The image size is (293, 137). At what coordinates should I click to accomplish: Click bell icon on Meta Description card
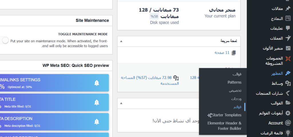click(97, 121)
